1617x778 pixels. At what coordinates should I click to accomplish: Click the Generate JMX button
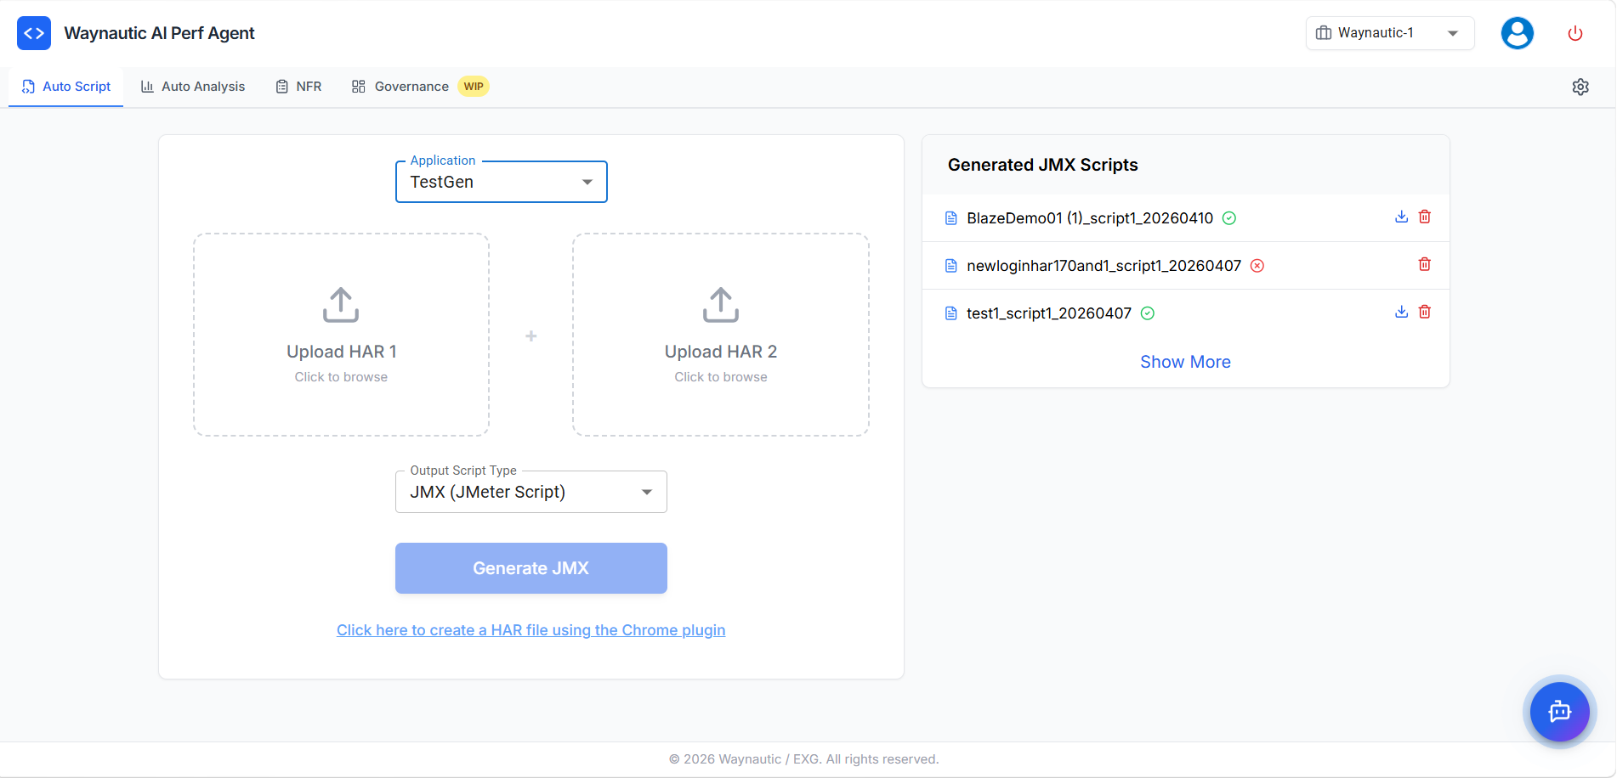pyautogui.click(x=530, y=567)
